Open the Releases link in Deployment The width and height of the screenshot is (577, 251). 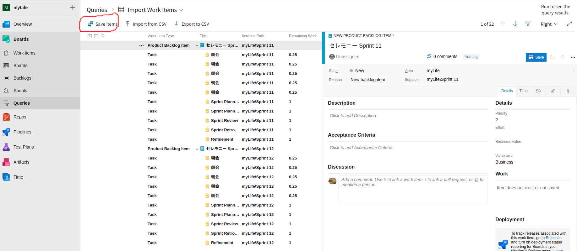[553, 238]
